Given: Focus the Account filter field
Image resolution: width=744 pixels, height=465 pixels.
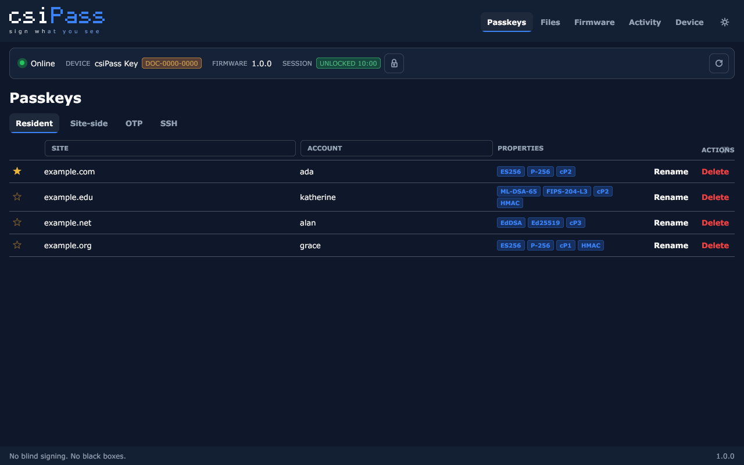Looking at the screenshot, I should 396,148.
